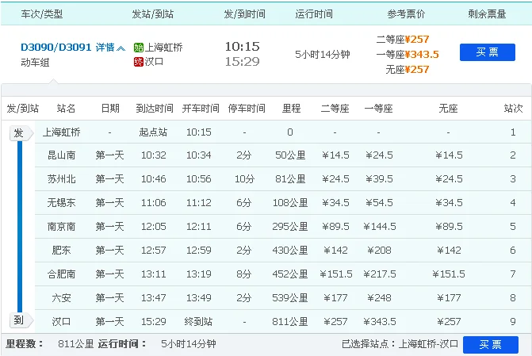Select the 昆山南 station name
532x356 pixels.
pos(61,155)
